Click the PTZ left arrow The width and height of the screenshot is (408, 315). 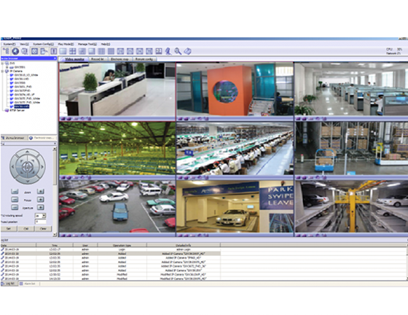click(x=13, y=166)
